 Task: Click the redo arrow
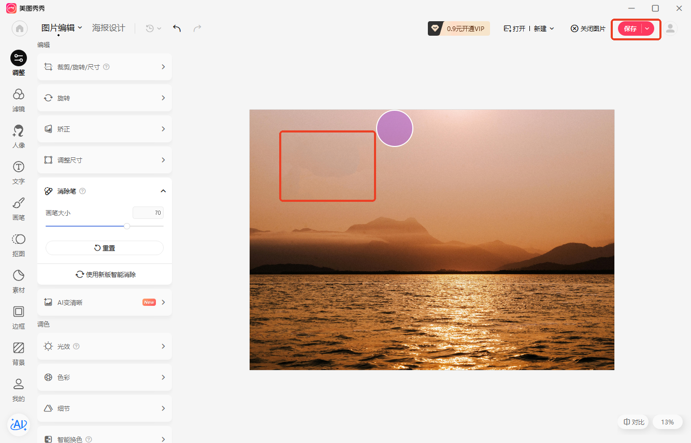click(x=197, y=28)
